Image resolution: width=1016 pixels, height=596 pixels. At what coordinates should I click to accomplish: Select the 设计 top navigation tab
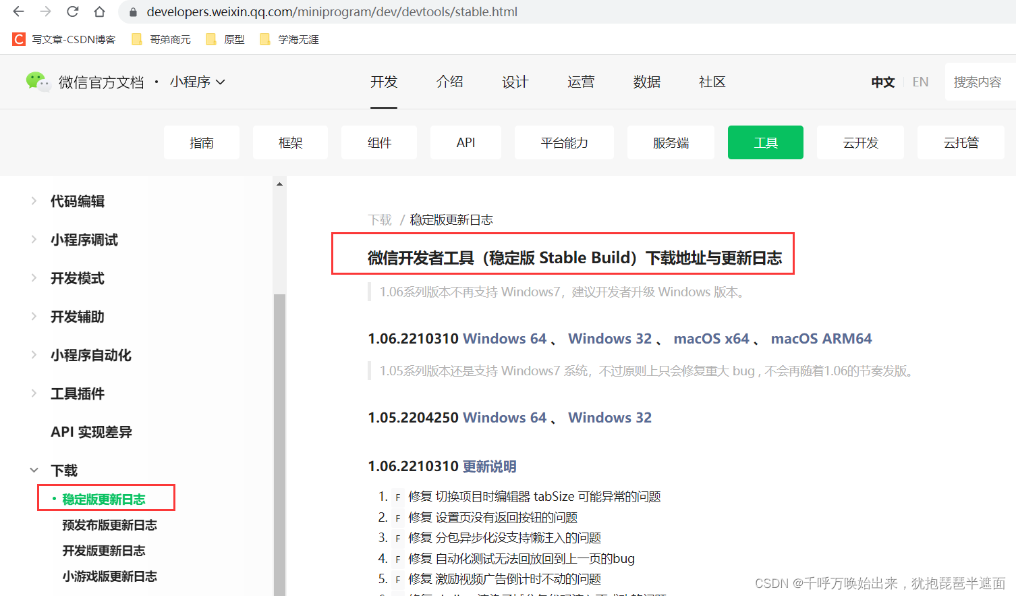click(x=515, y=82)
